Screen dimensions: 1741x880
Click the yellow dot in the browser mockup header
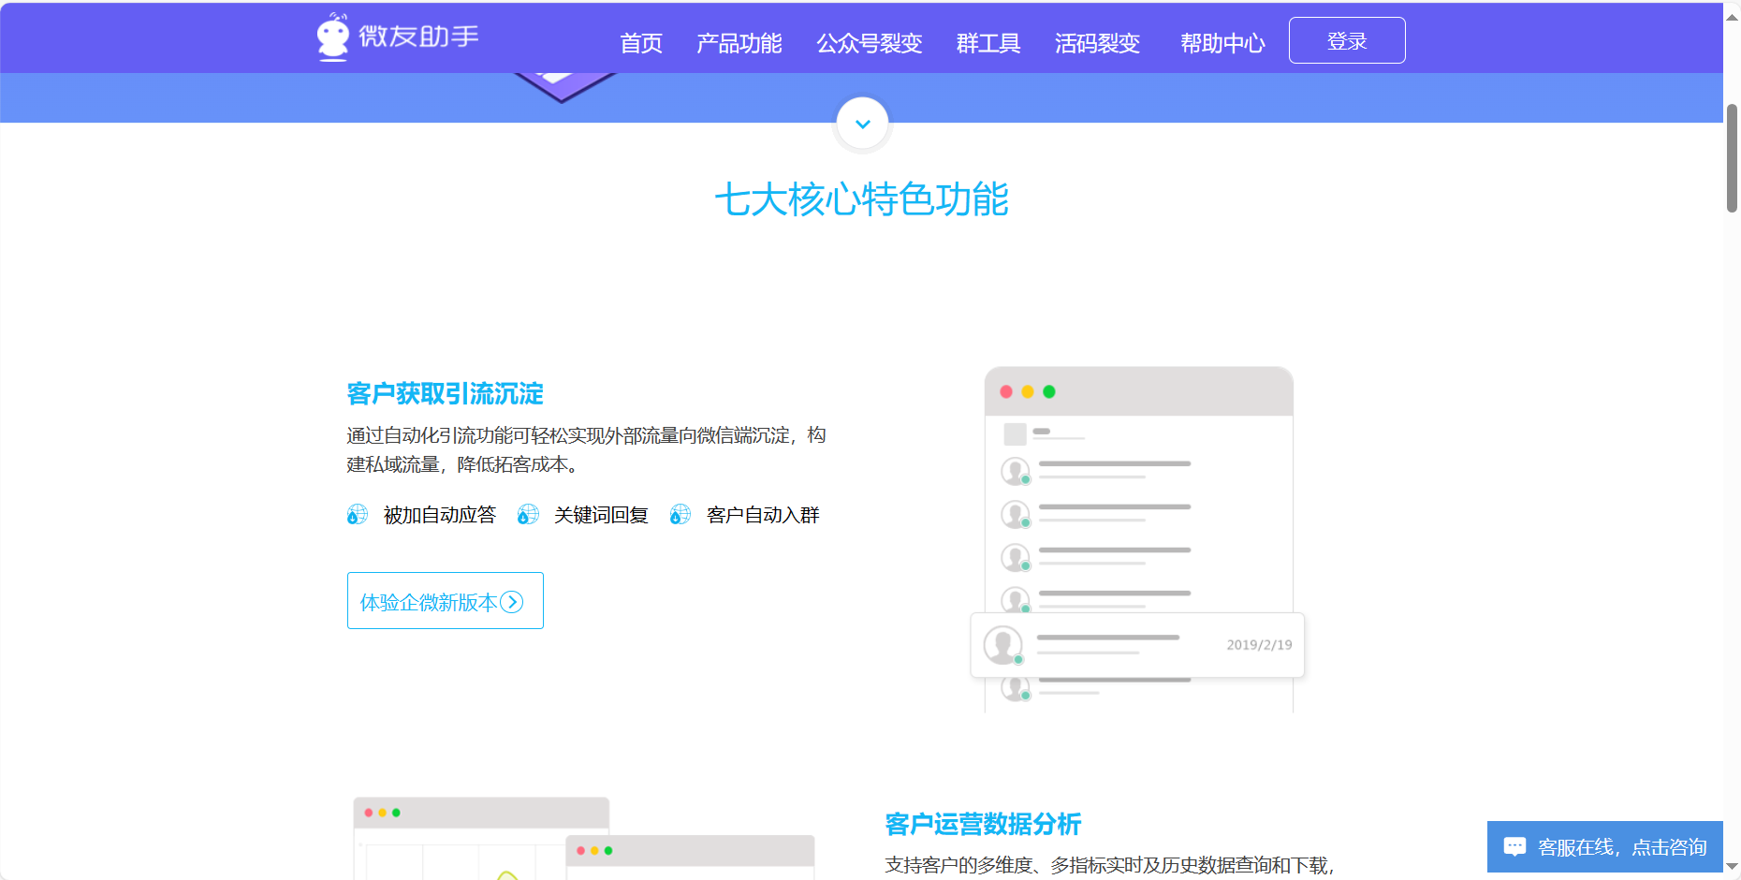(x=1028, y=391)
